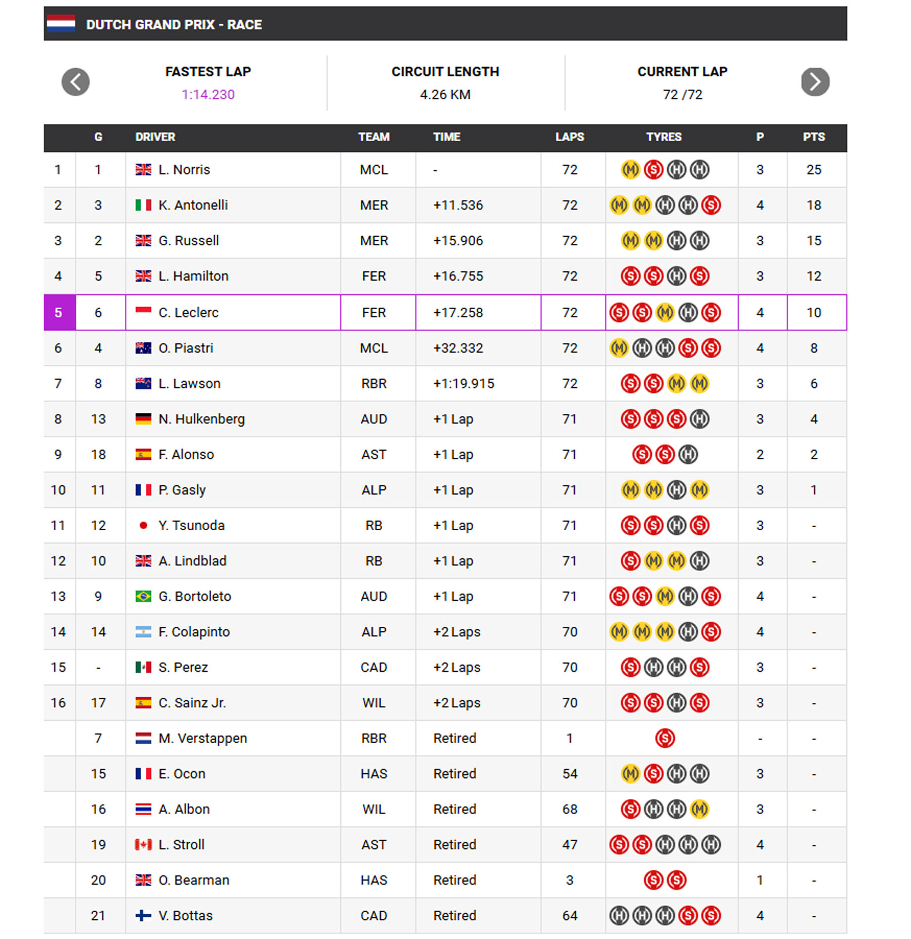The width and height of the screenshot is (911, 939).
Task: Click the Dutch flag in the header
Action: 61,24
